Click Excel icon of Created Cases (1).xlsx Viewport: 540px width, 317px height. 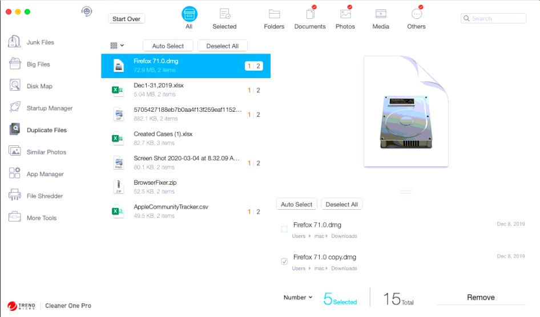[x=118, y=139]
